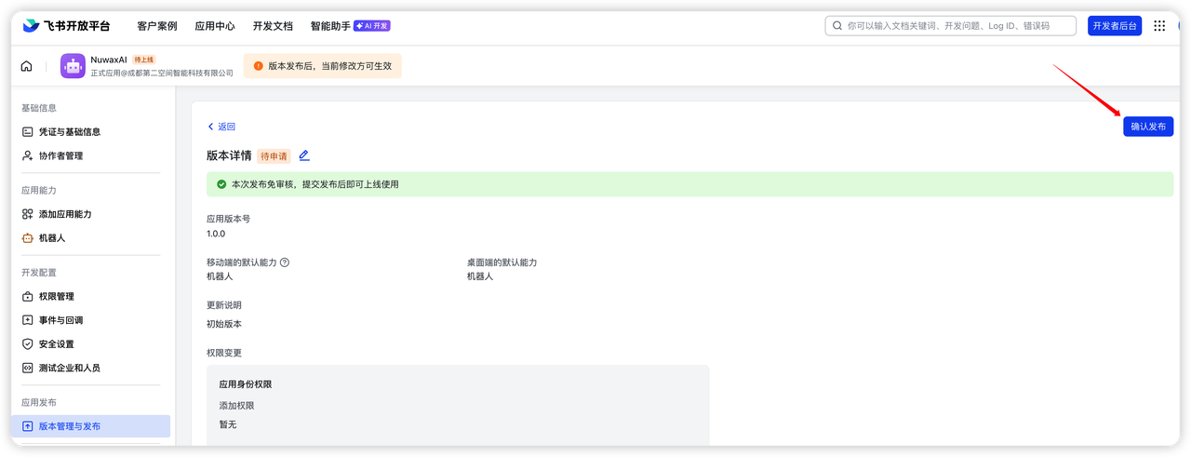Image resolution: width=1191 pixels, height=457 pixels.
Task: Click the 协作者管理 person icon
Action: click(x=28, y=155)
